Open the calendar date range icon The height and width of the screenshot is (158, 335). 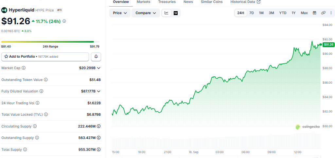click(x=314, y=13)
